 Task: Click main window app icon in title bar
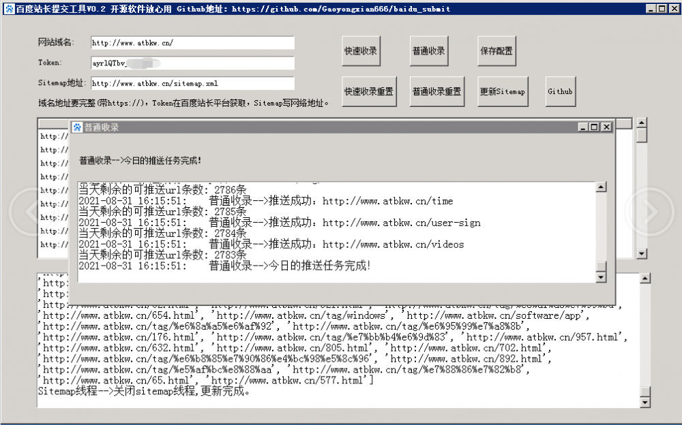tap(9, 8)
